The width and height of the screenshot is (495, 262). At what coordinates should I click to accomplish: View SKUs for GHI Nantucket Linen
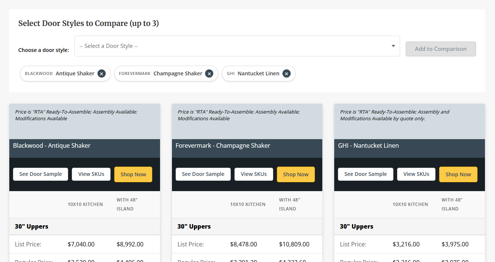(x=416, y=174)
